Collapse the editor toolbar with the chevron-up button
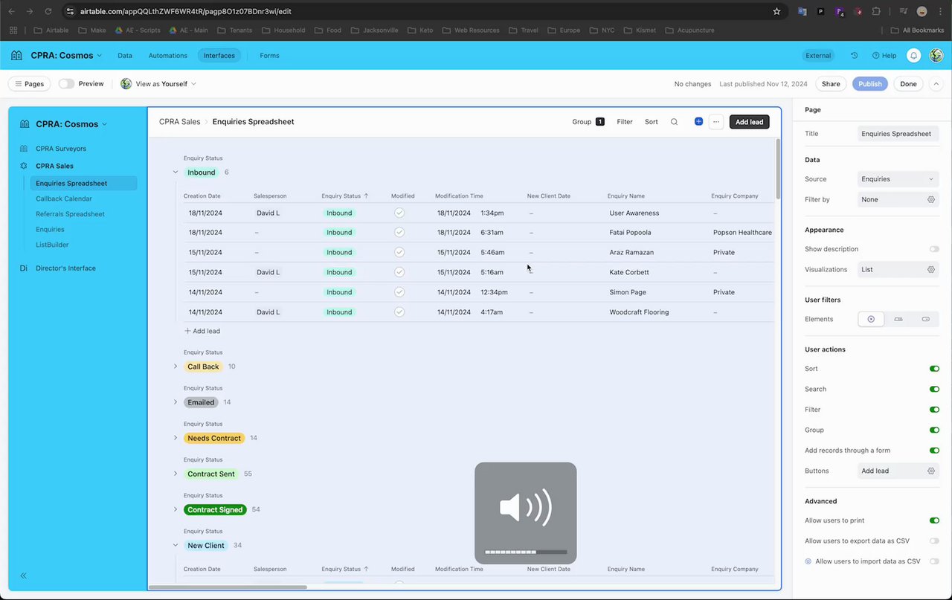This screenshot has height=600, width=952. [936, 84]
